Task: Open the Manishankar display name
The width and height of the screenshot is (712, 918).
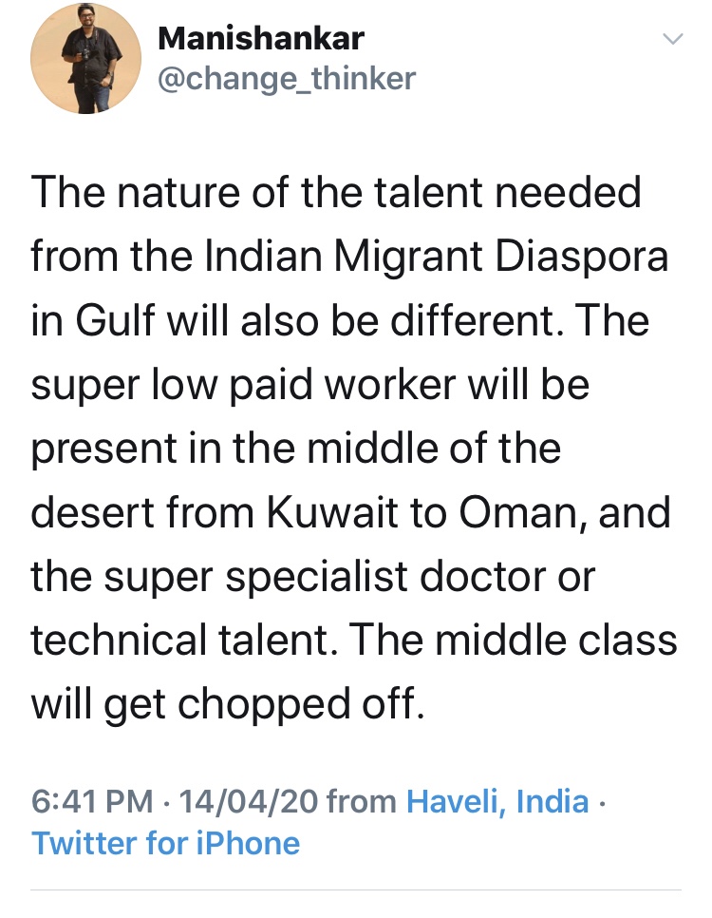Action: (260, 39)
